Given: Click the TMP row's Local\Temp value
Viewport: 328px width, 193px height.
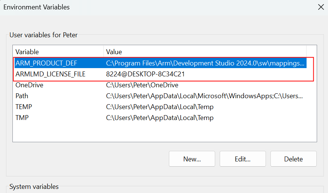Looking at the screenshot, I should click(160, 118).
